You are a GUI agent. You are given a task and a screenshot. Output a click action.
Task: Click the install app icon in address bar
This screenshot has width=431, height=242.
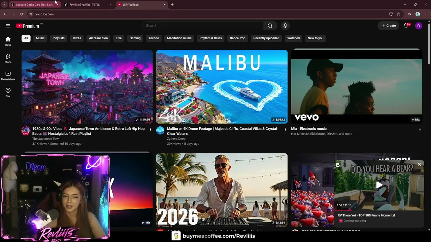pos(391,14)
